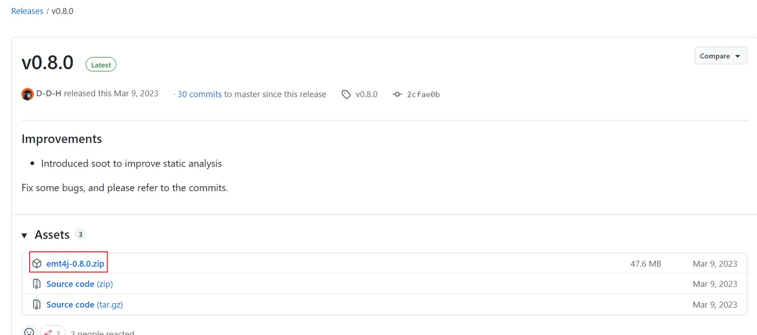
Task: Add a reaction with the smiley button
Action: [x=29, y=331]
